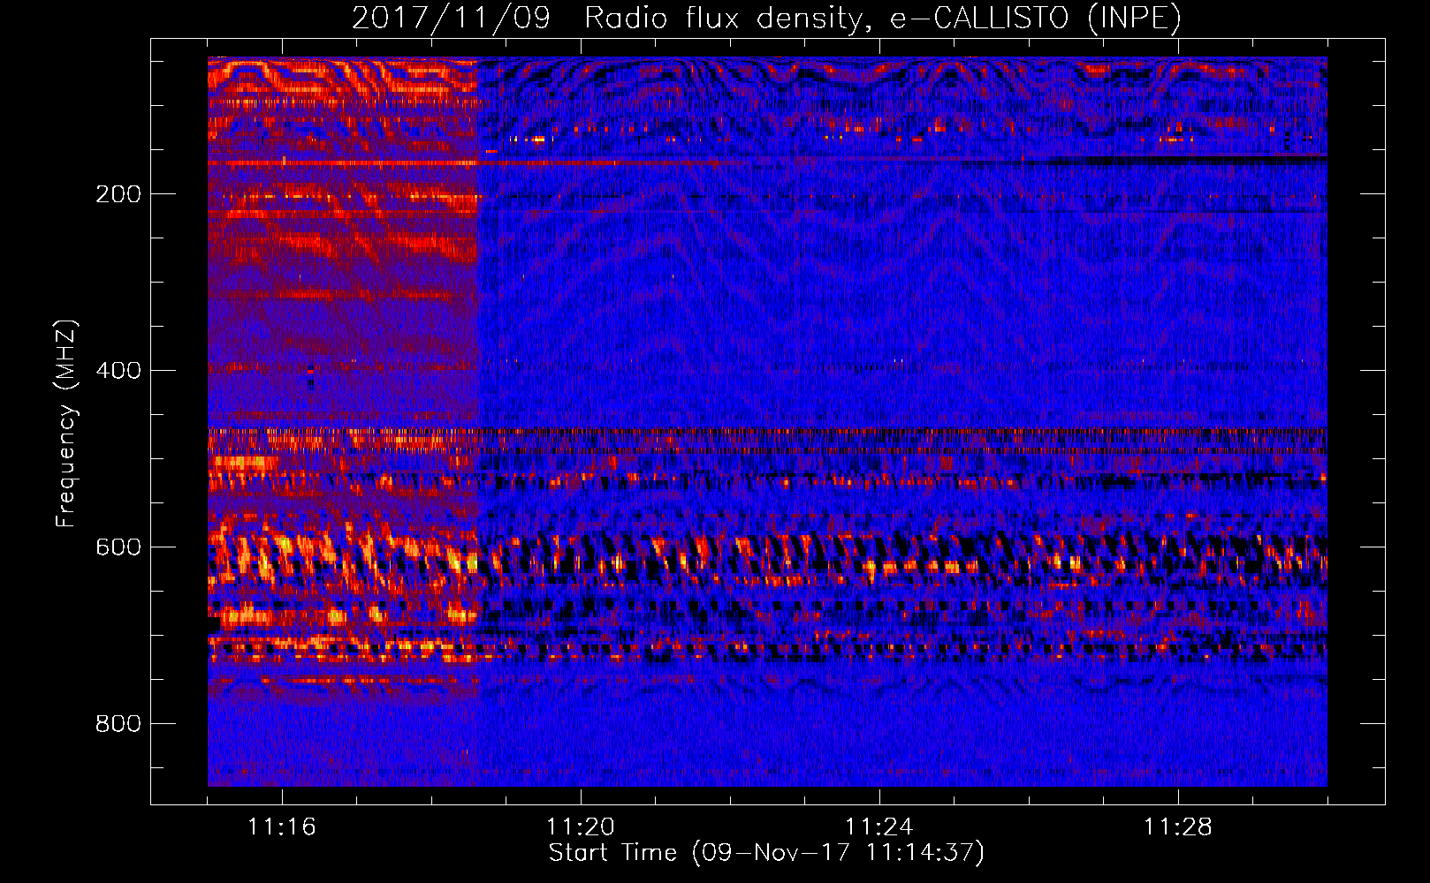The height and width of the screenshot is (883, 1430).
Task: Click the 11:28 time tick label
Action: click(x=1178, y=827)
